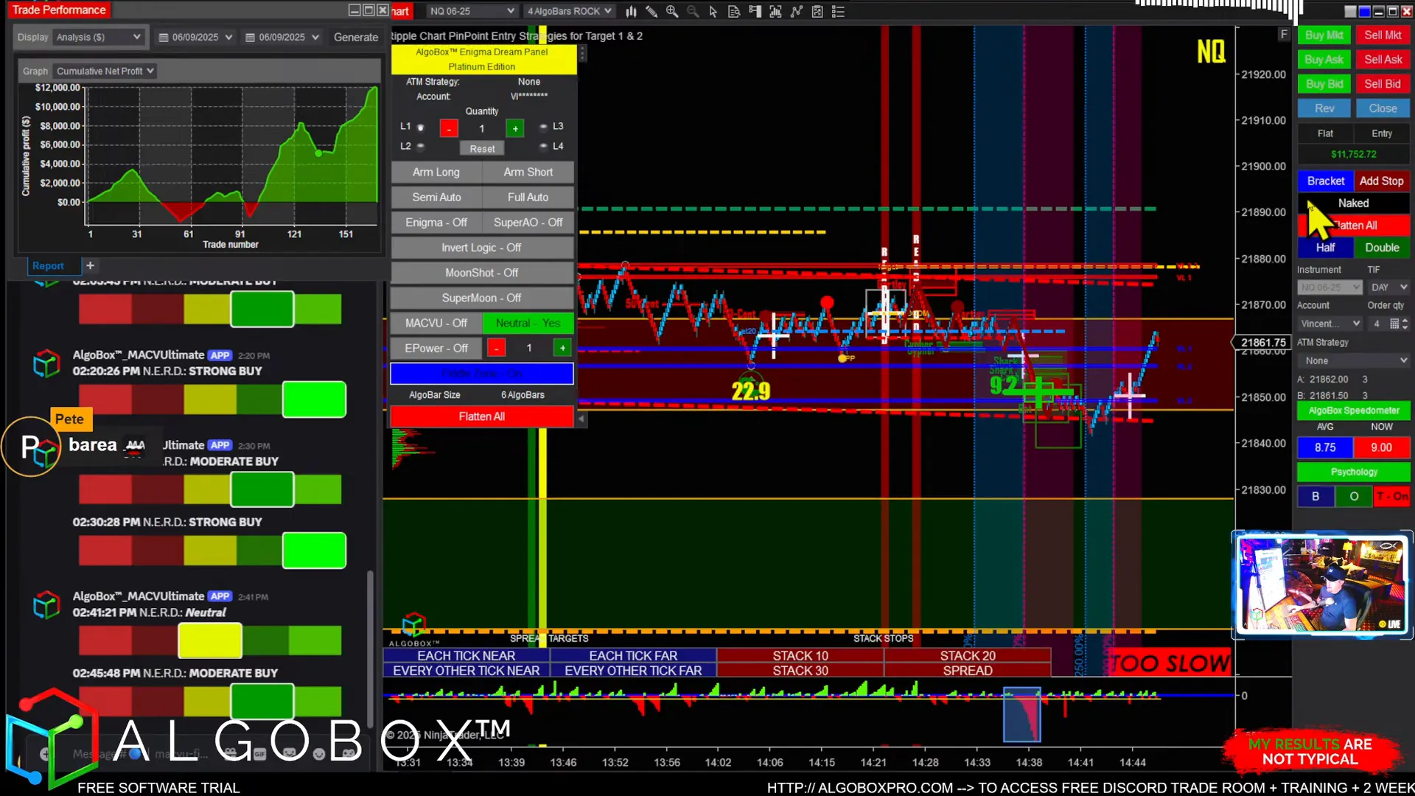Select the pencil drawing tool
The width and height of the screenshot is (1415, 796).
pyautogui.click(x=651, y=11)
